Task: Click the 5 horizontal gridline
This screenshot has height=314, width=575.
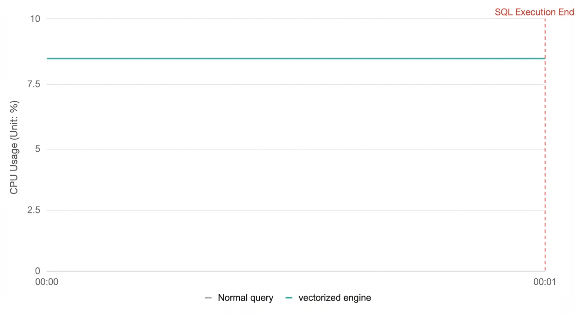Action: click(x=296, y=149)
